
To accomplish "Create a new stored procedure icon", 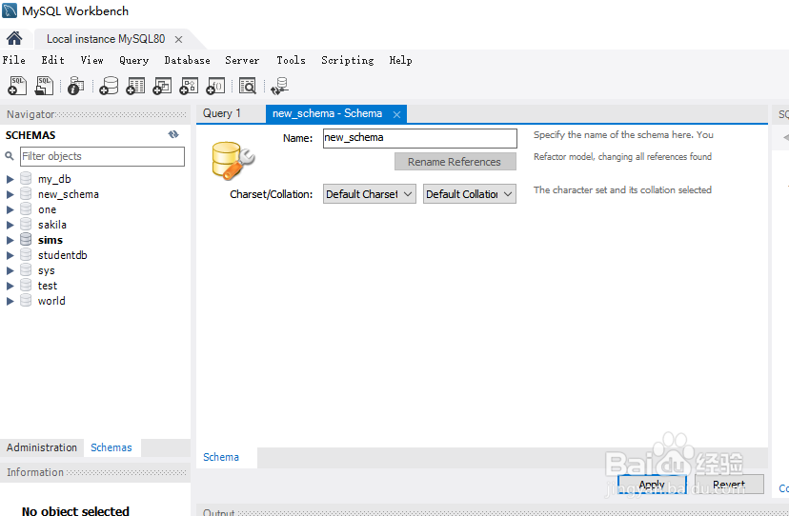I will pyautogui.click(x=189, y=86).
